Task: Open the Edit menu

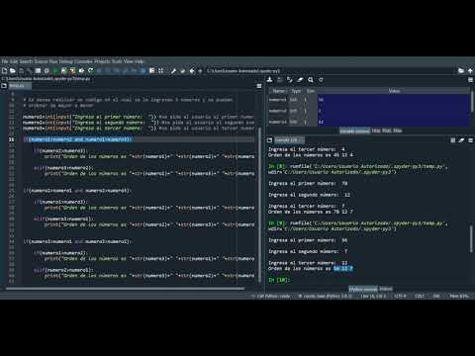Action: 14,61
